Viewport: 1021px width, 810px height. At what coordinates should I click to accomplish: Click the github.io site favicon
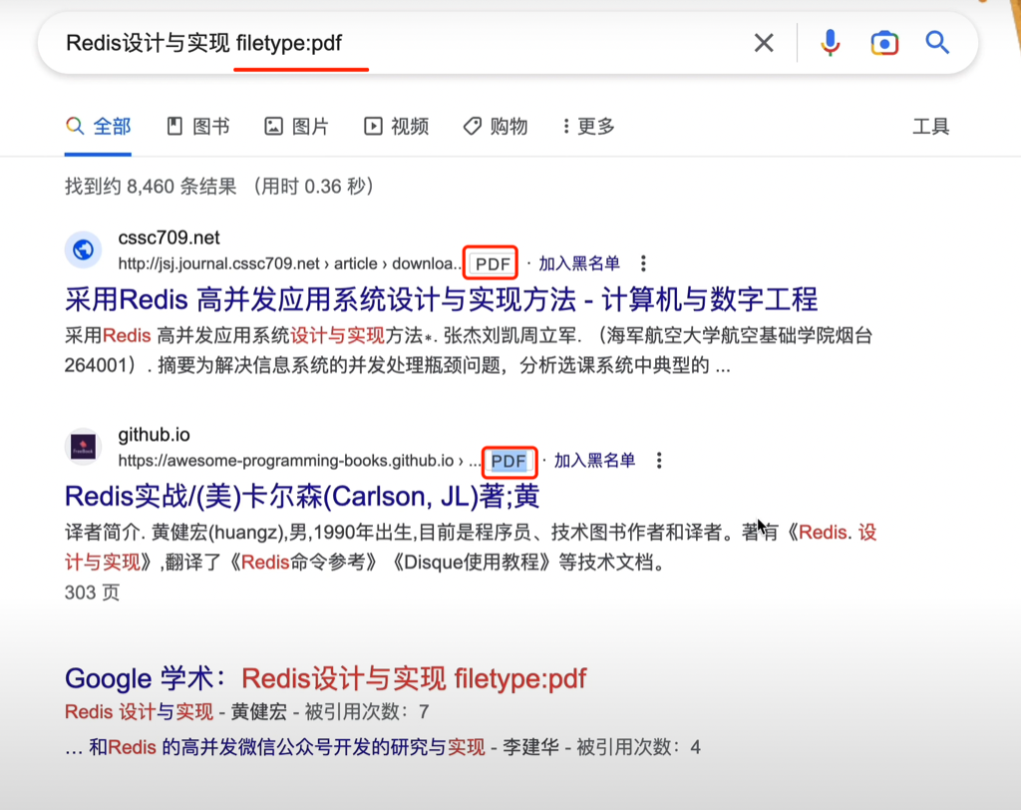point(84,447)
